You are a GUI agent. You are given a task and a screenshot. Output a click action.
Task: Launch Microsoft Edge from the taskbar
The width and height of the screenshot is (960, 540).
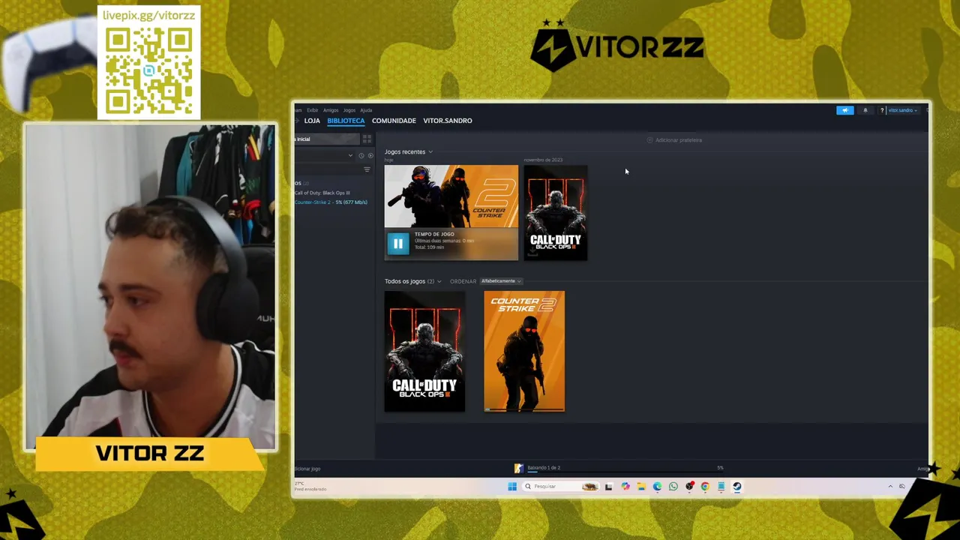[657, 487]
